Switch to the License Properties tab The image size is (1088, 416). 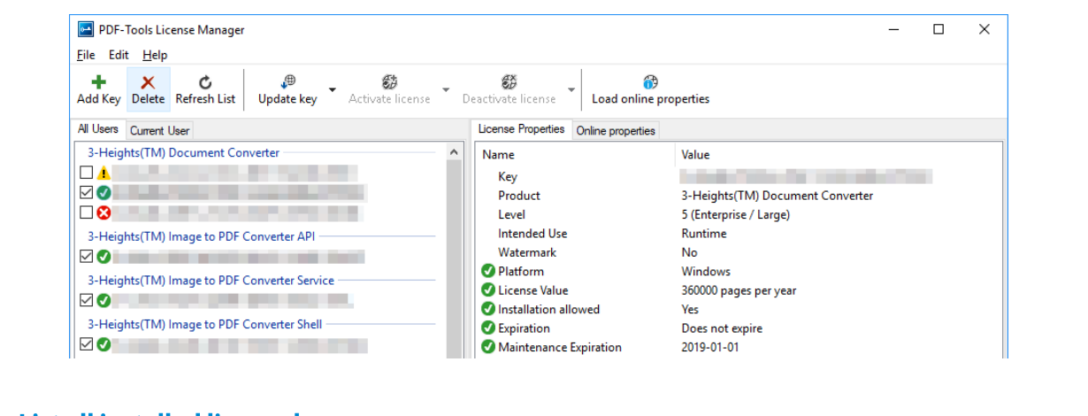(x=521, y=129)
